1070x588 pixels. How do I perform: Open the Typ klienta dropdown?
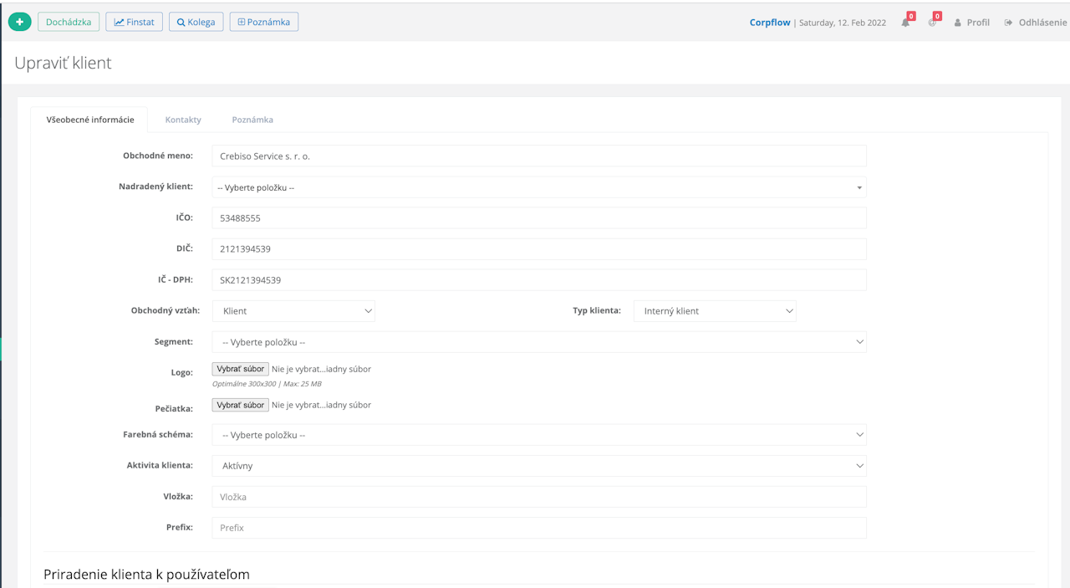click(x=715, y=310)
